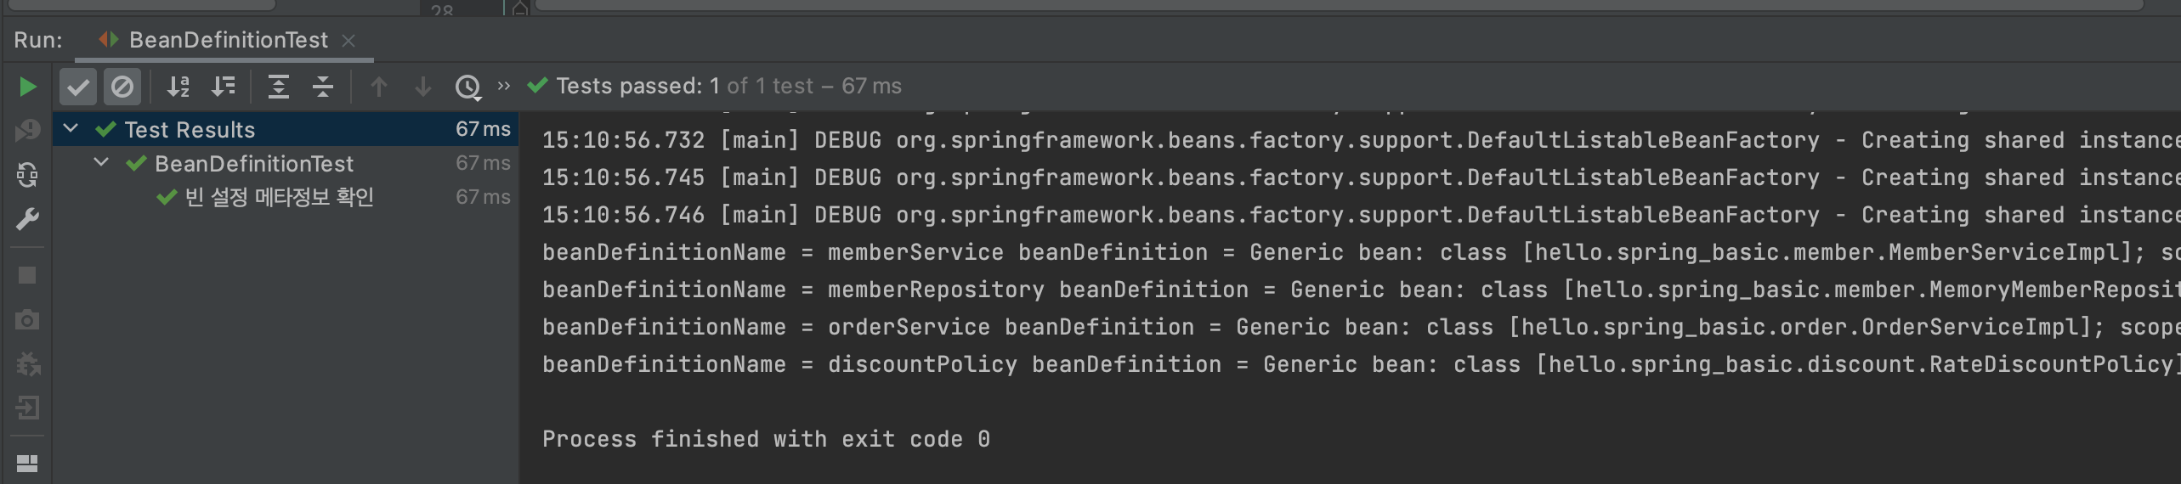The image size is (2181, 484).
Task: Close the BeanDefinitionTest run tab
Action: (348, 41)
